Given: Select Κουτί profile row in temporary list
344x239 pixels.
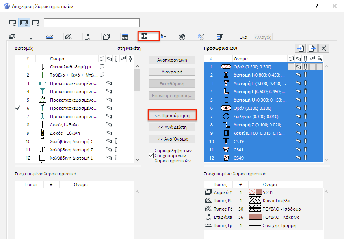Looking at the screenshot, I should click(x=263, y=133).
